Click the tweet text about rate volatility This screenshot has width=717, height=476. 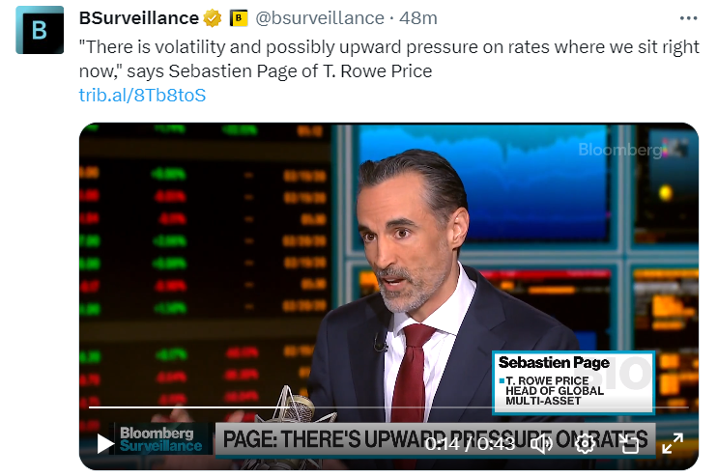click(387, 59)
